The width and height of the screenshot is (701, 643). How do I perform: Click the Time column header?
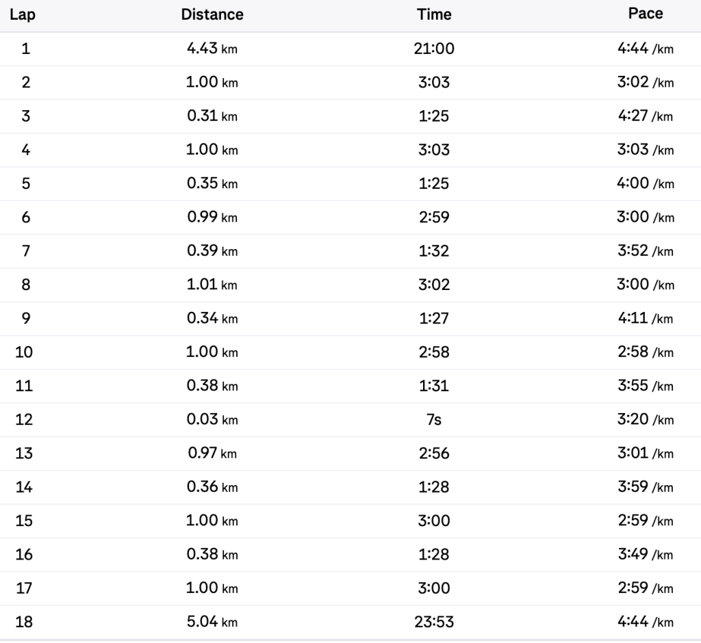pyautogui.click(x=434, y=14)
